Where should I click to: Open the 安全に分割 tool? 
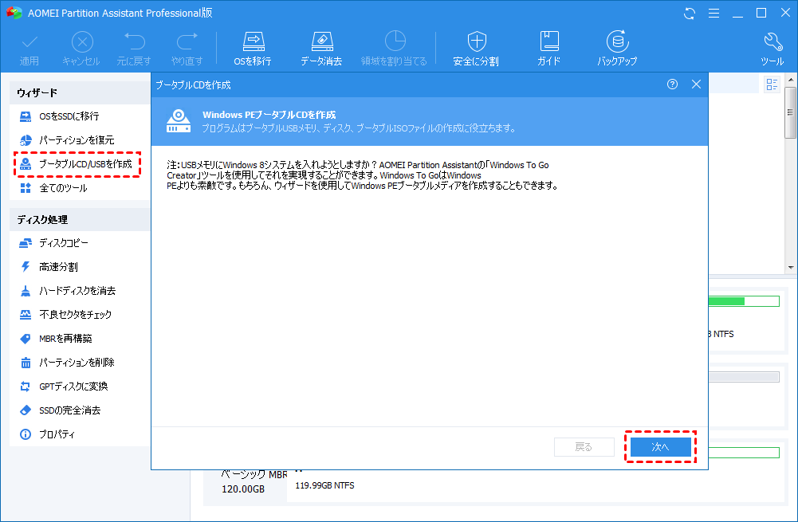[x=477, y=49]
